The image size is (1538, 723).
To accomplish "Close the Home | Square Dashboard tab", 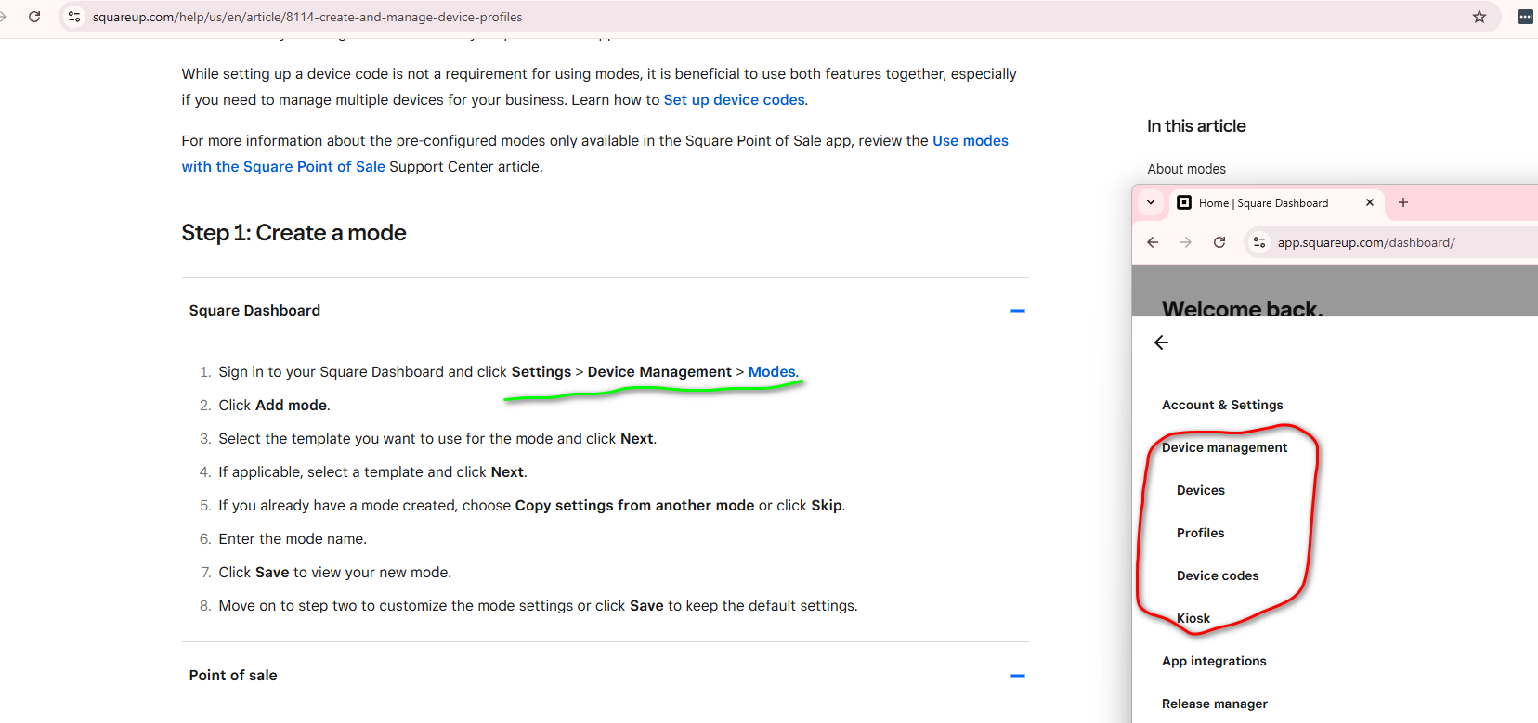I will pyautogui.click(x=1369, y=202).
